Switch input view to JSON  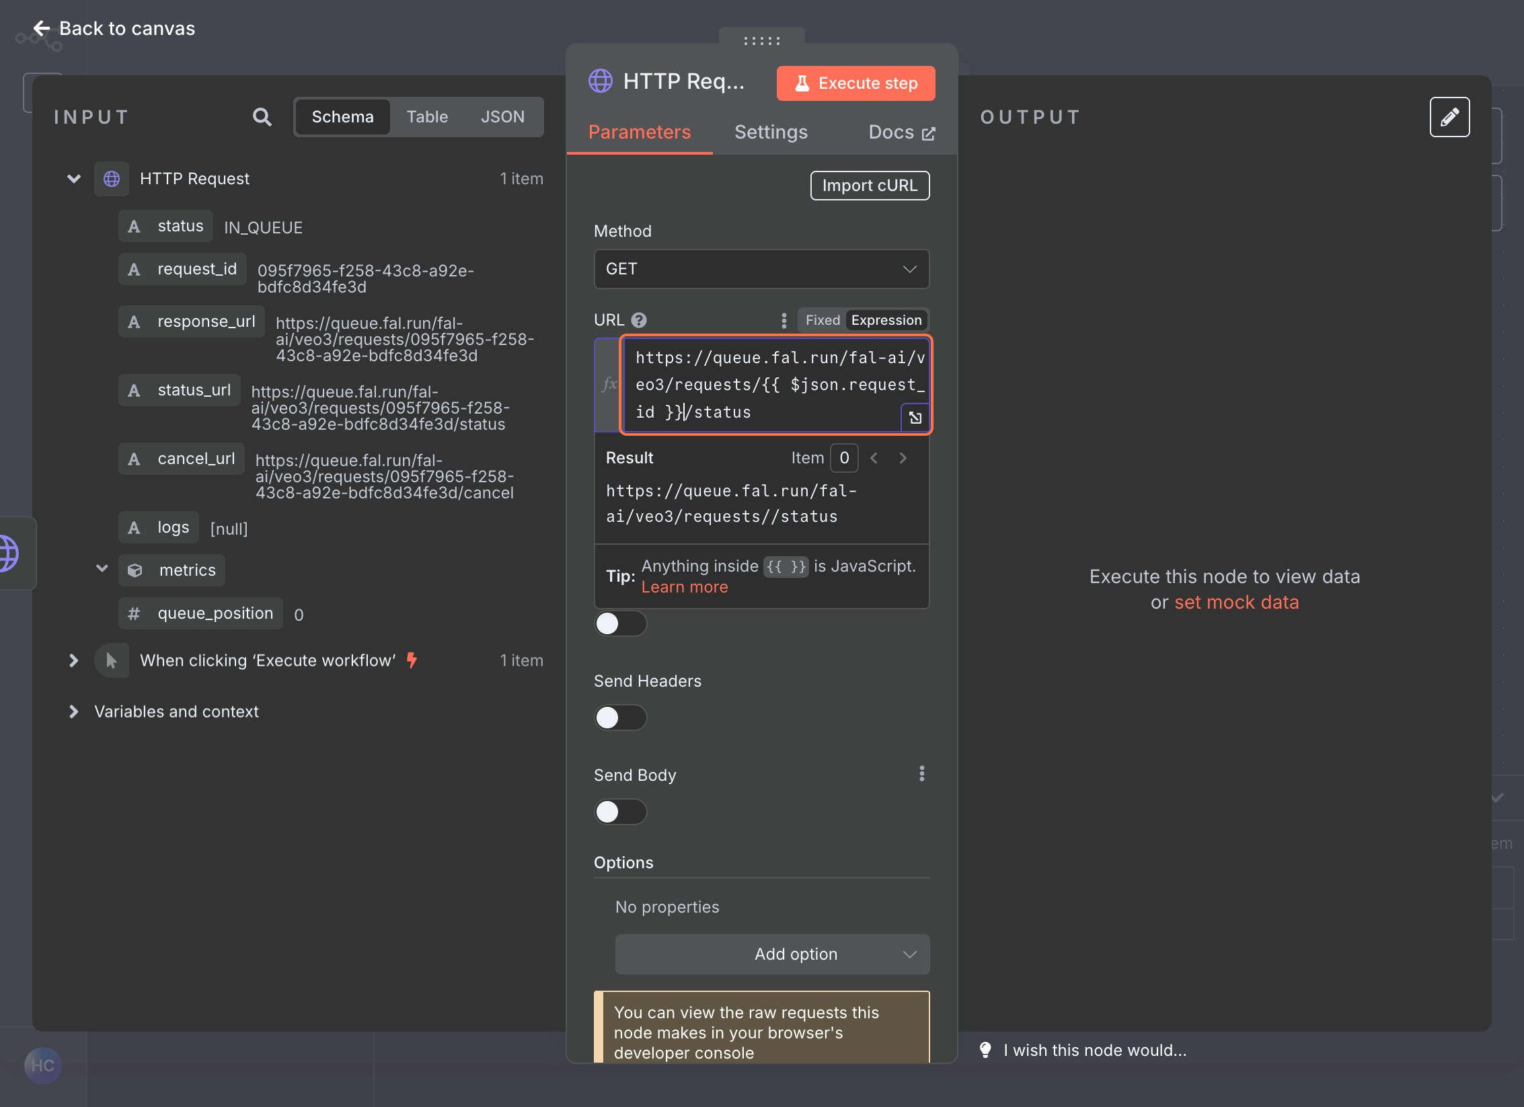pos(502,117)
